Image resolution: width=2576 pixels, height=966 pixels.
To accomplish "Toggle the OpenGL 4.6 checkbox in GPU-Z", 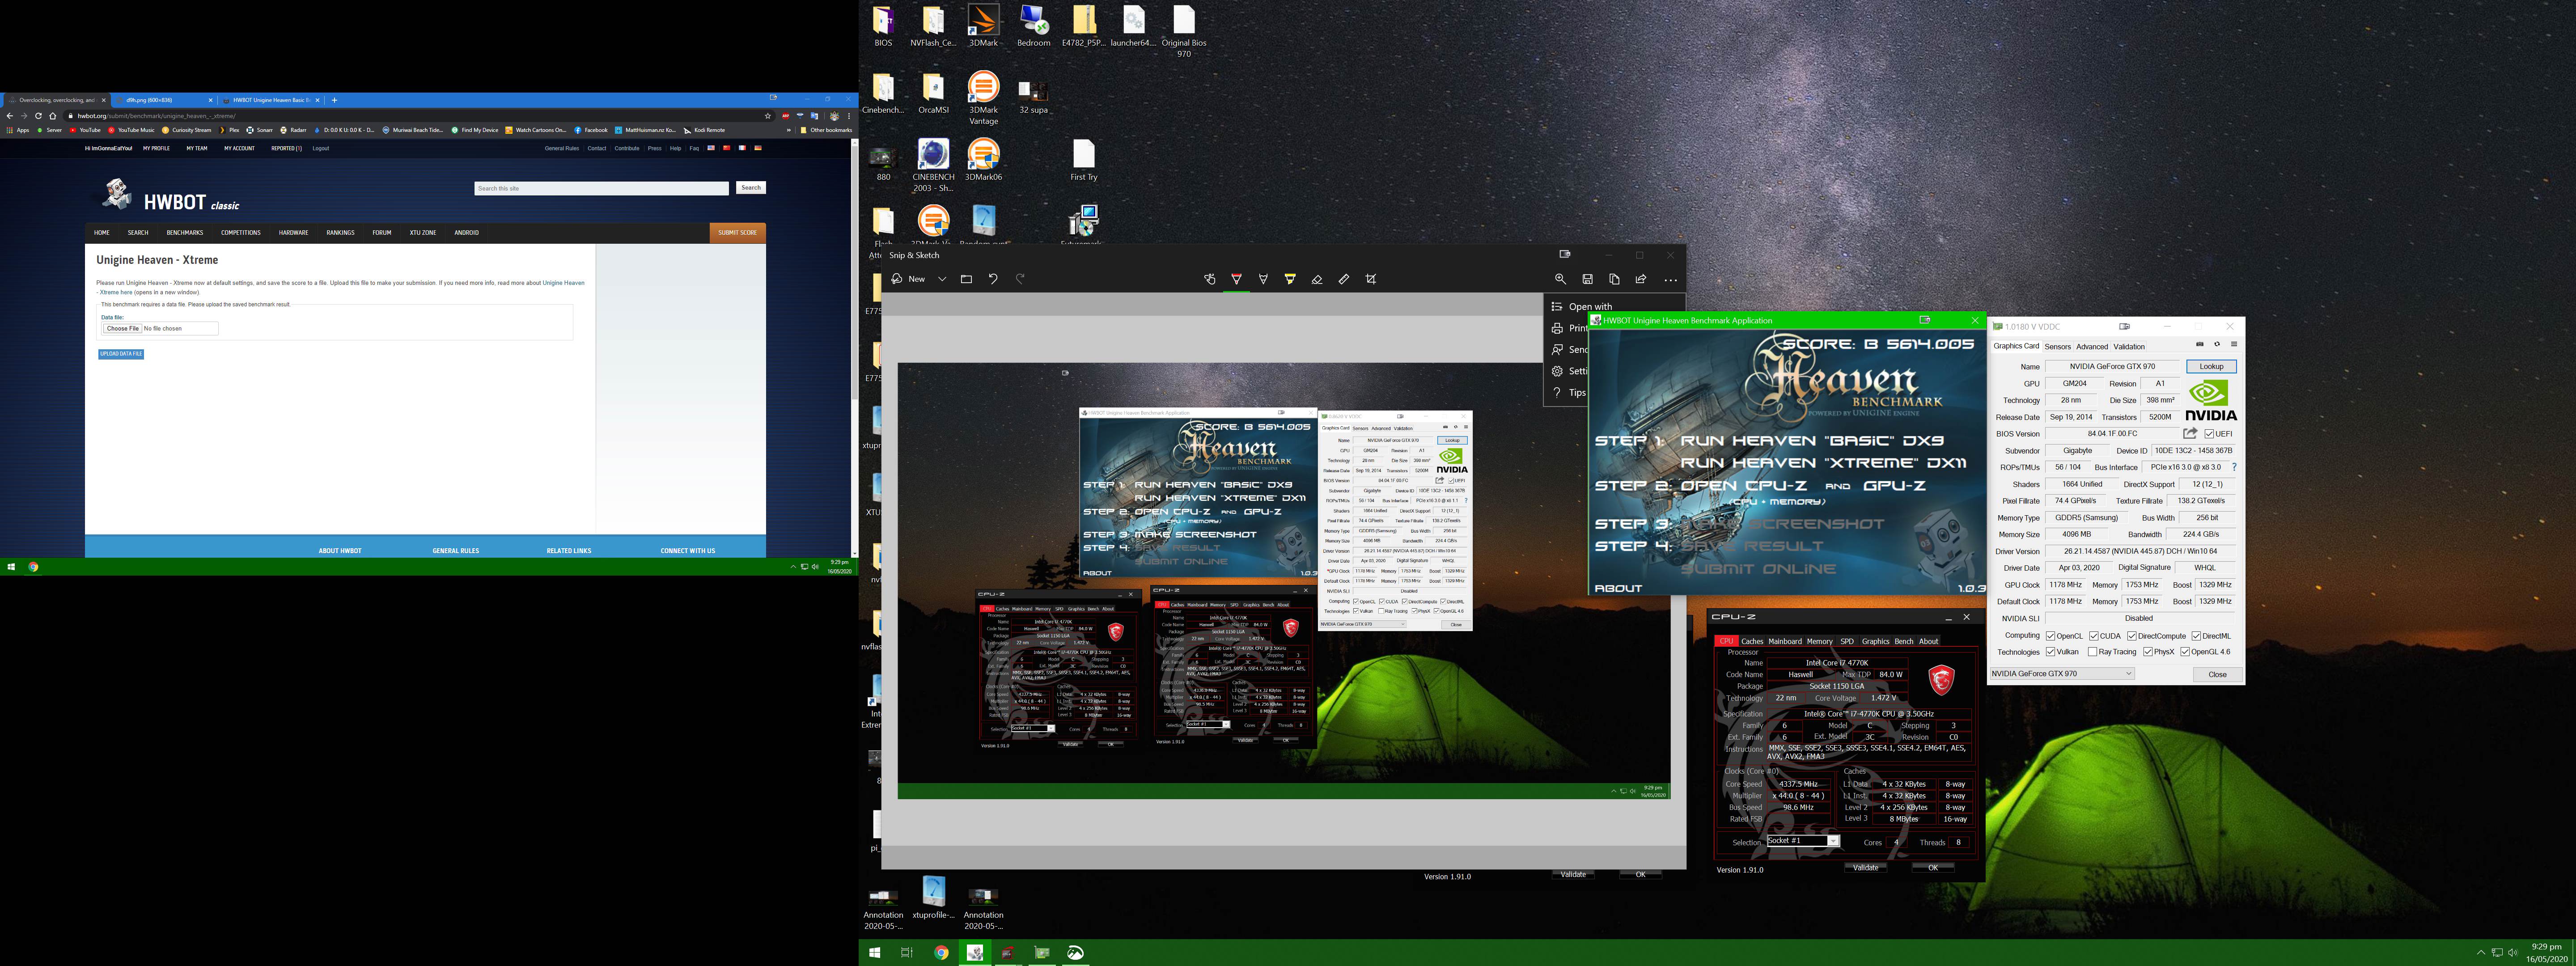I will click(2185, 652).
